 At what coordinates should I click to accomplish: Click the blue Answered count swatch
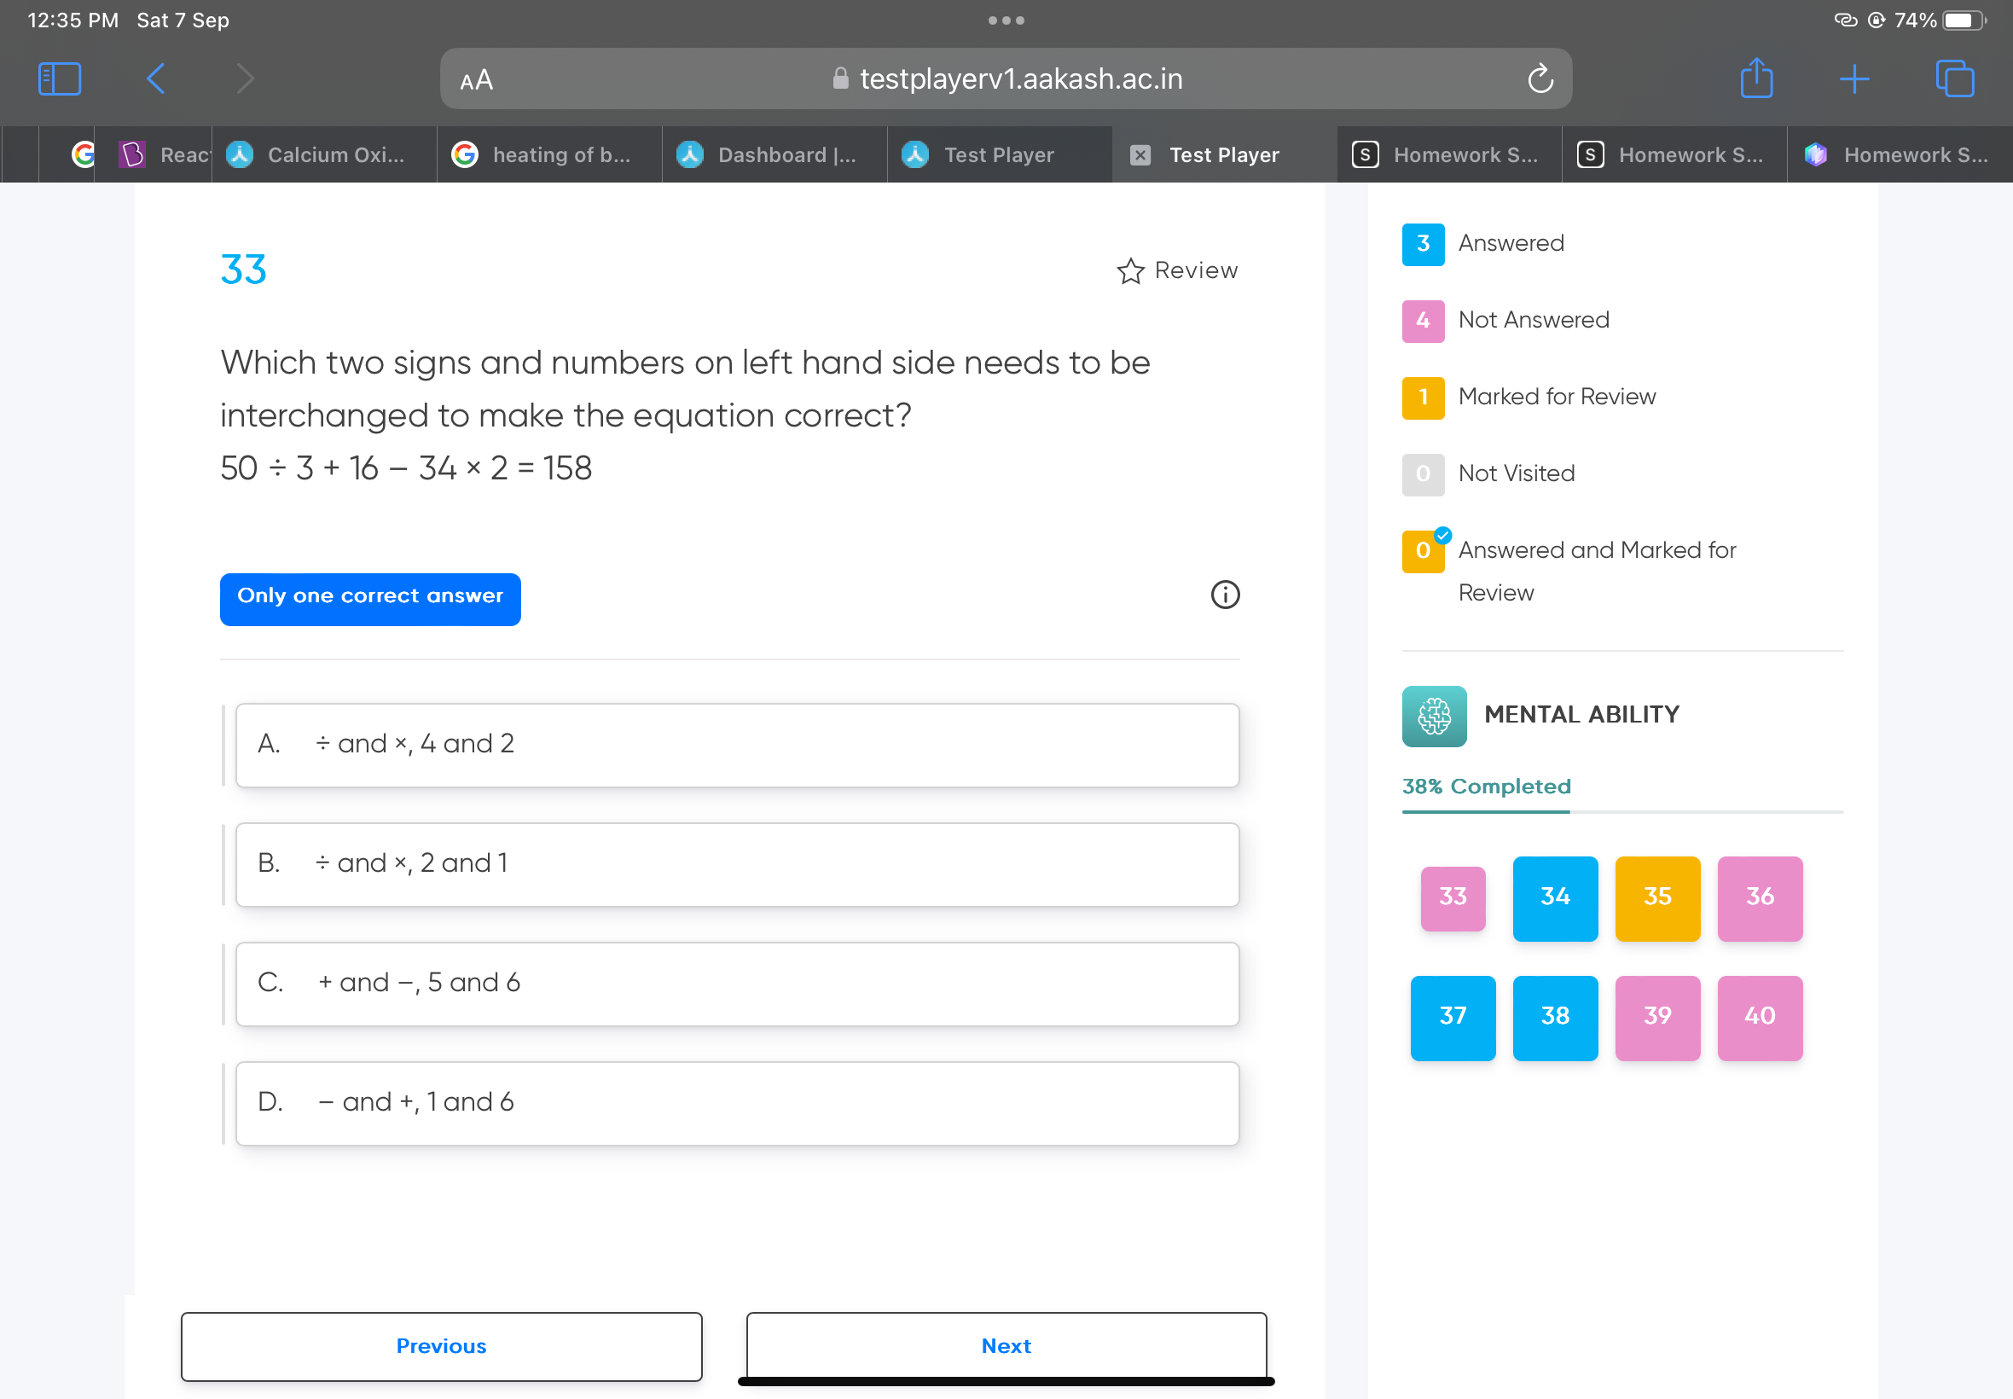[1424, 244]
